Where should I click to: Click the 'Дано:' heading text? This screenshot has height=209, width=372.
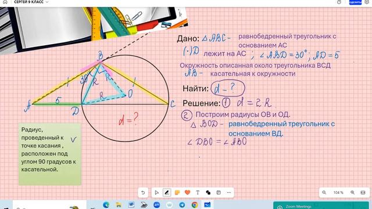tap(188, 39)
